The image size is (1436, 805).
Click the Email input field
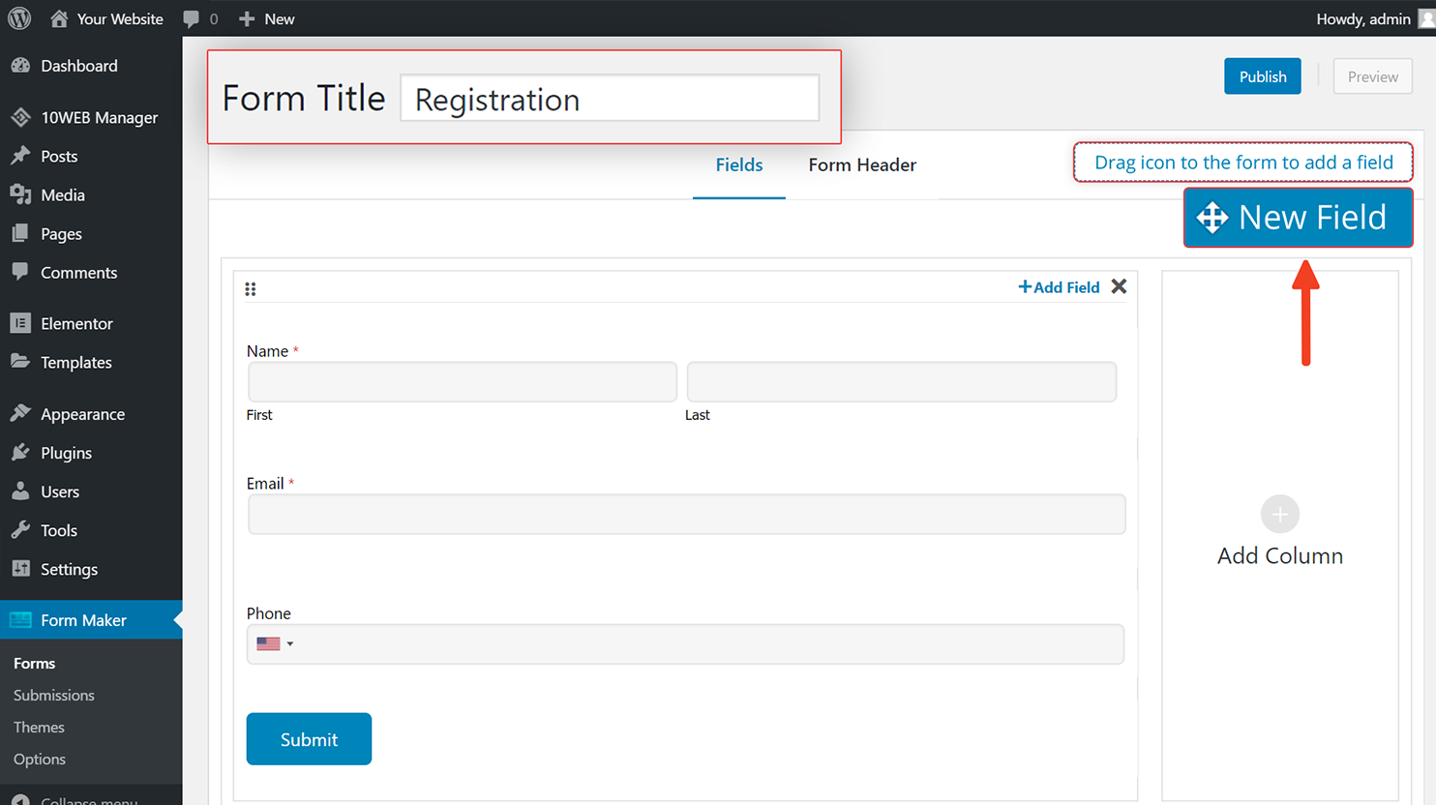pos(687,515)
